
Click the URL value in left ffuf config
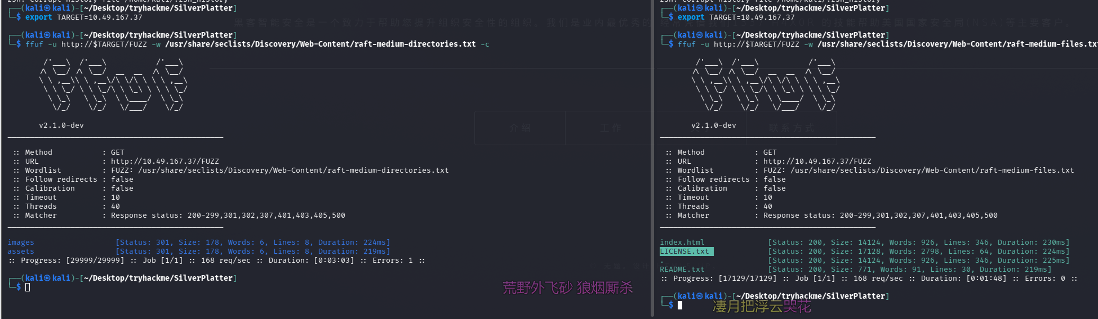pyautogui.click(x=165, y=161)
